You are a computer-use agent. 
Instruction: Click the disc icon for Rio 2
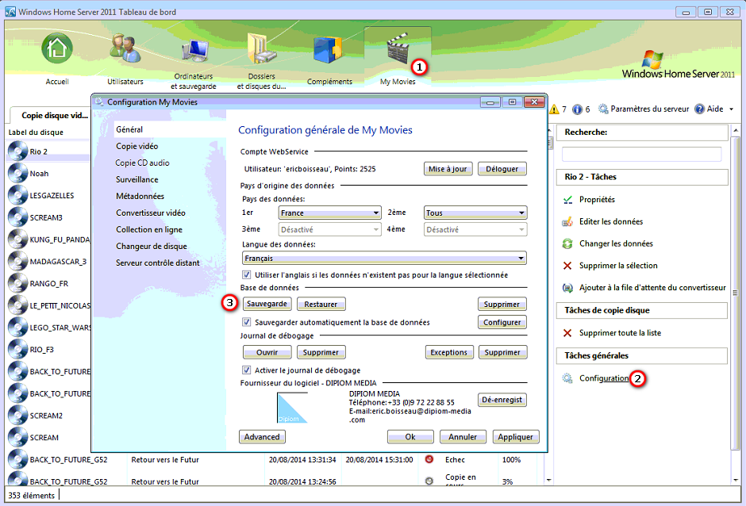[x=17, y=151]
